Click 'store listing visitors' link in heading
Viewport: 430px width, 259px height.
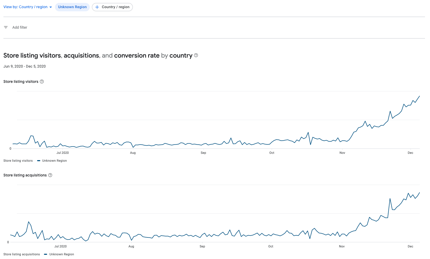32,55
